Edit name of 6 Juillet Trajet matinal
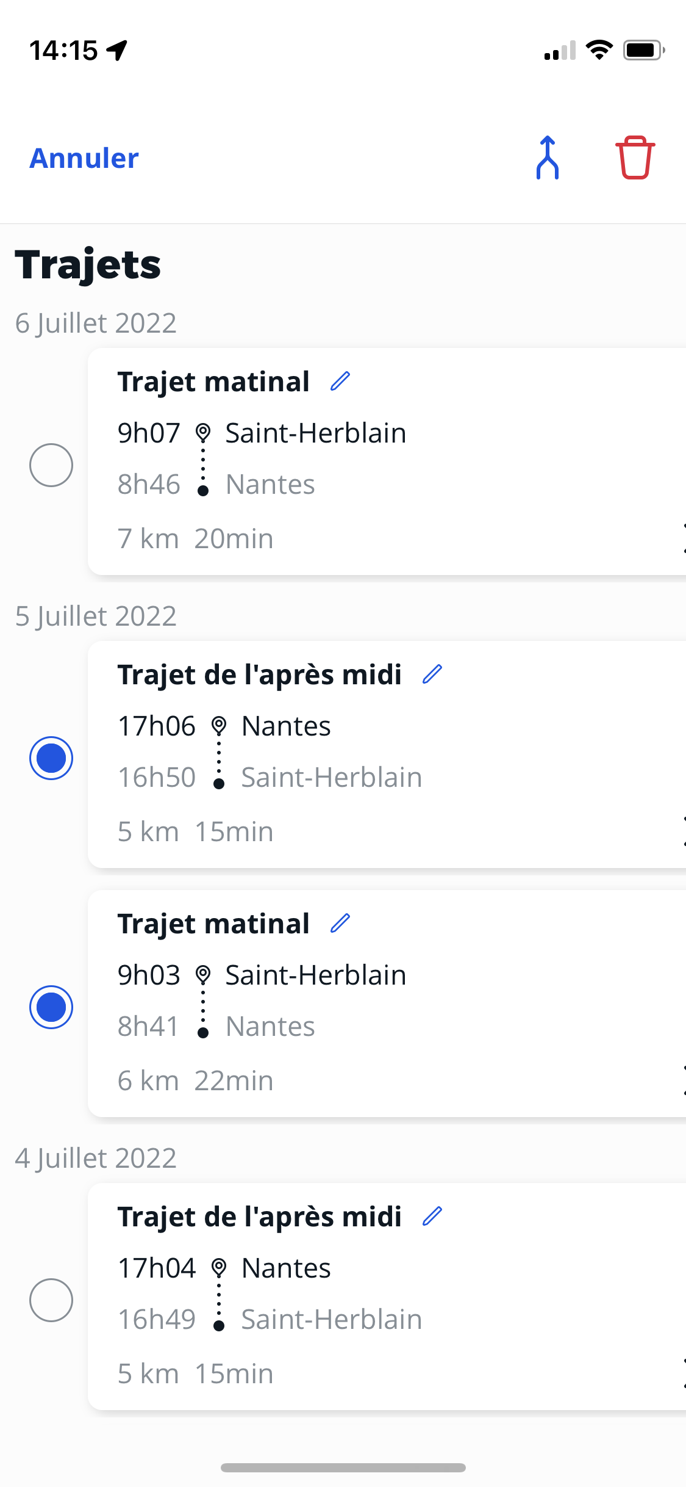Screen dimensions: 686x1487 pos(340,381)
